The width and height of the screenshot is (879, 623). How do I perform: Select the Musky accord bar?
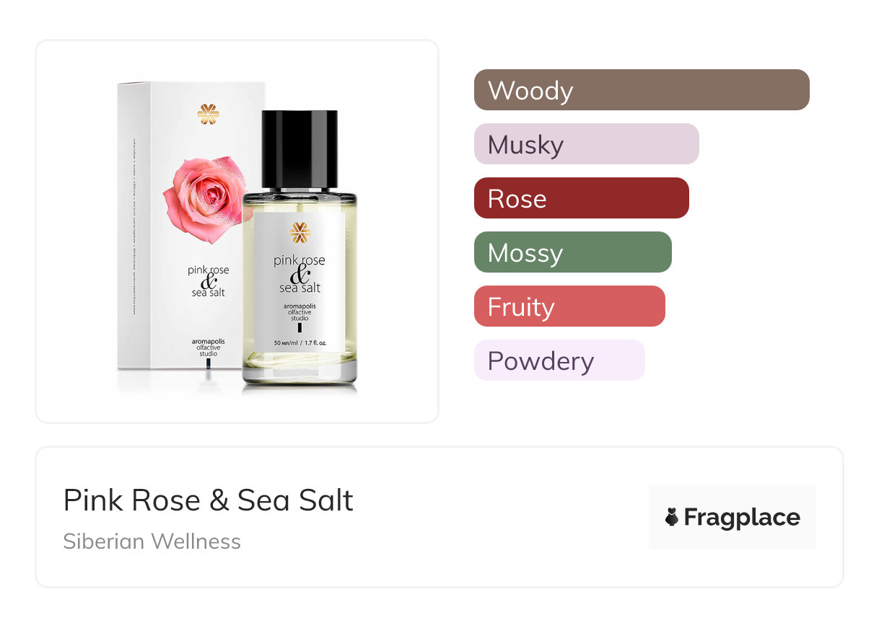(x=587, y=144)
